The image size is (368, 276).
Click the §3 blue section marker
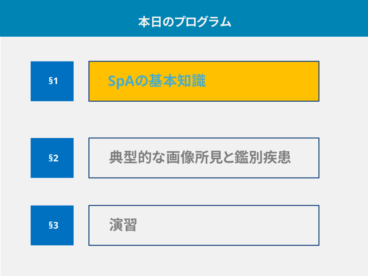pos(52,225)
